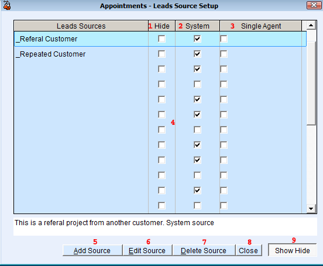Click the scroll down arrow of the list
The image size is (323, 266).
point(311,209)
